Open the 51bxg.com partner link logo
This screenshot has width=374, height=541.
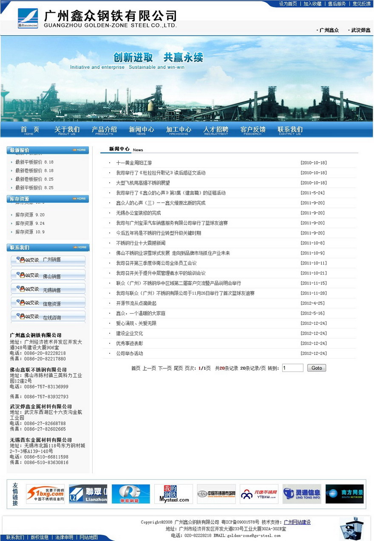pos(45,494)
